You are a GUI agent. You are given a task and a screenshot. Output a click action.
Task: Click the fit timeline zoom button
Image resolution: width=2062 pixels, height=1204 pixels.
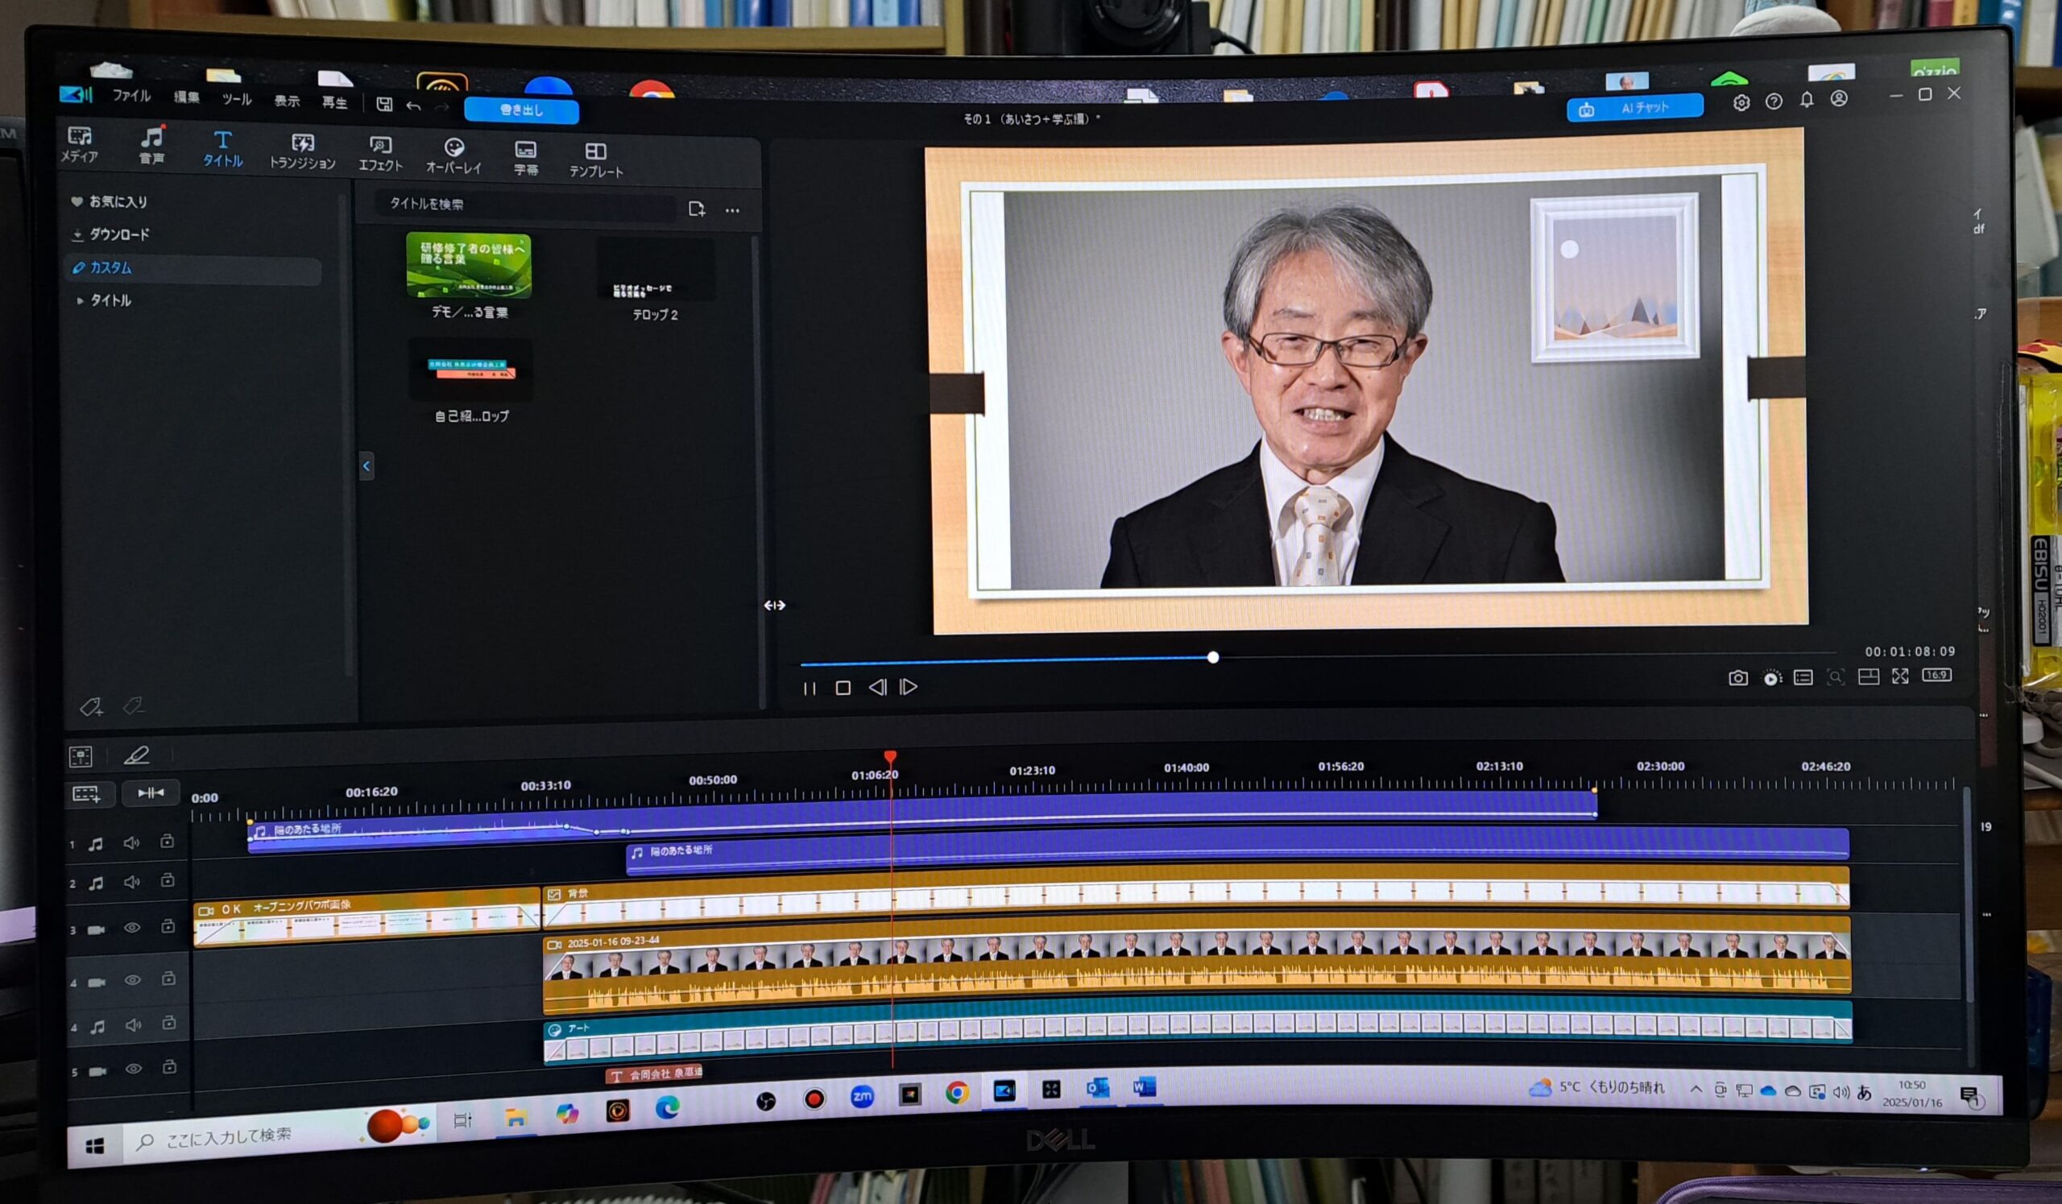tap(151, 793)
